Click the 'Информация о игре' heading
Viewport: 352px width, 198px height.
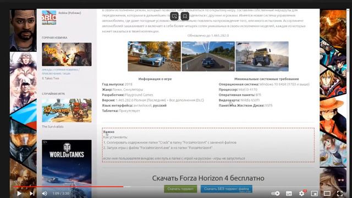tap(155, 79)
